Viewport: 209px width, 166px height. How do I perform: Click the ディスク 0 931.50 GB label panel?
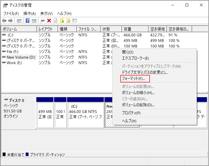(18, 112)
